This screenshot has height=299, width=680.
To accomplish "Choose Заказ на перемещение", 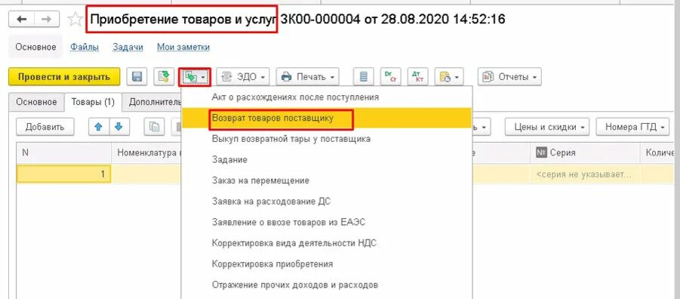I will (327, 180).
